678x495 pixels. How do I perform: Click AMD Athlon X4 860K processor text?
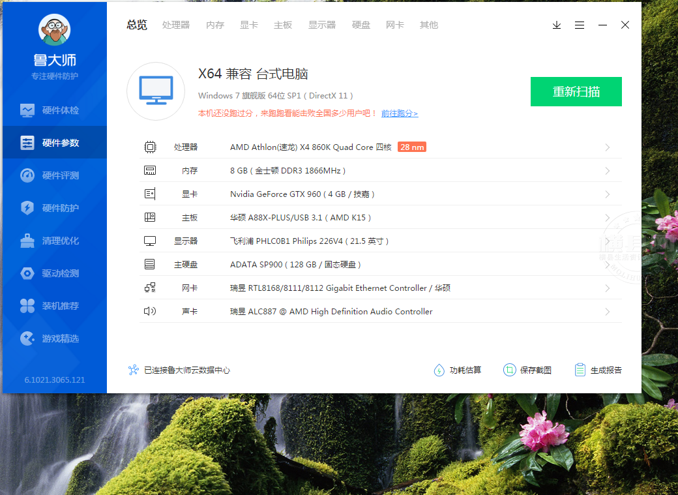click(x=311, y=147)
